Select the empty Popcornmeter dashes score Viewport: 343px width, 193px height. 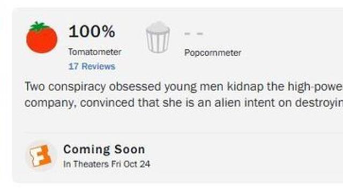coord(194,34)
